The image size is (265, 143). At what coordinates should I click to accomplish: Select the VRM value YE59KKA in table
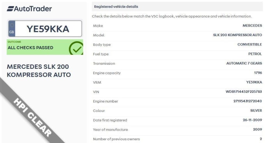point(254,82)
